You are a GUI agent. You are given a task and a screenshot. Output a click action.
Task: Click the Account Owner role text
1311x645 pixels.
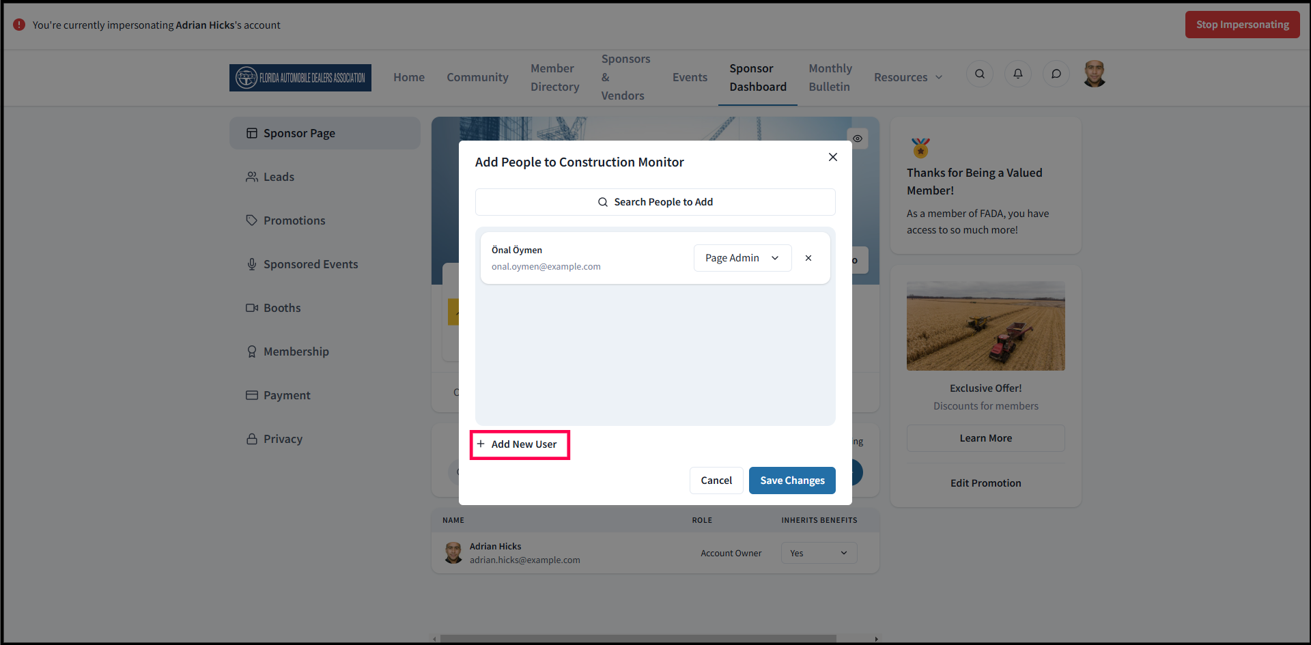731,554
